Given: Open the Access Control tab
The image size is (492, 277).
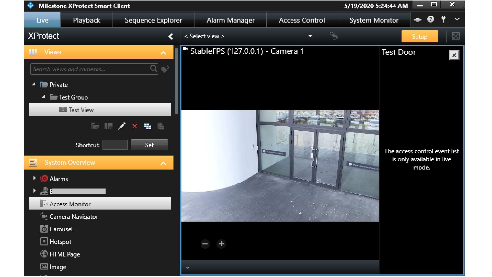Looking at the screenshot, I should tap(302, 20).
